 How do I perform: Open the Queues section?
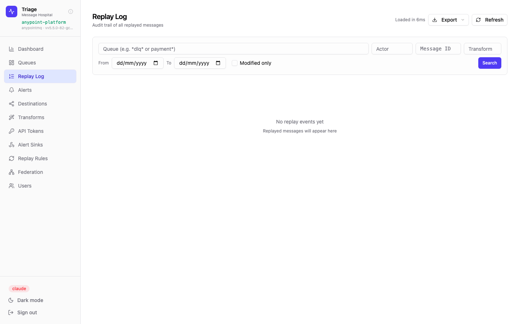(40, 63)
